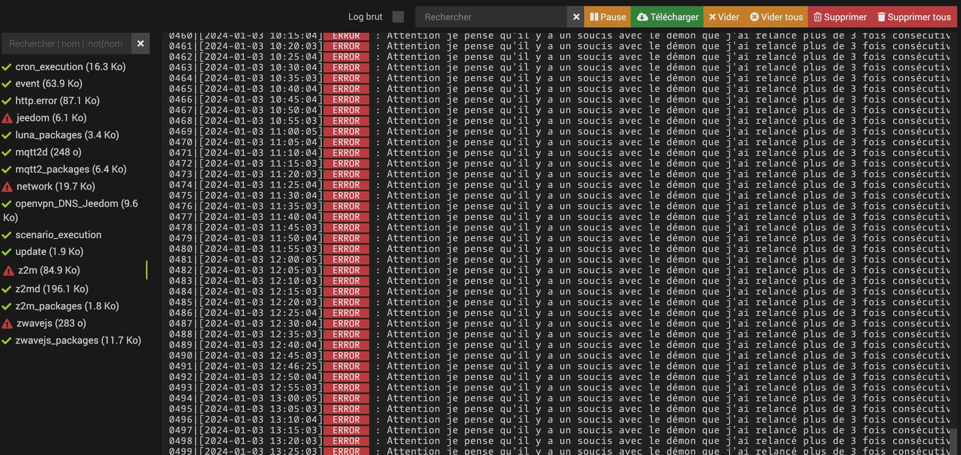Focus the log name filter field
Viewport: 961px width, 455px height.
click(x=67, y=44)
